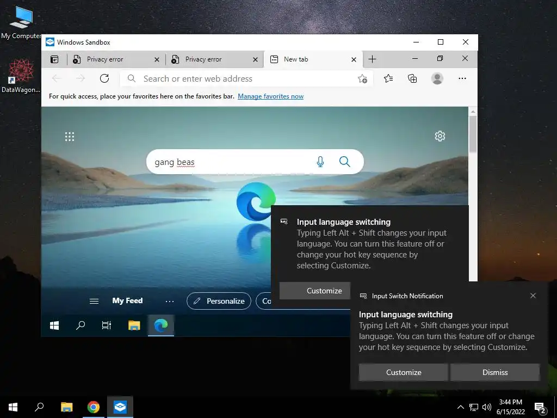557x418 pixels.
Task: Open the Edge profile avatar
Action: pyautogui.click(x=437, y=78)
